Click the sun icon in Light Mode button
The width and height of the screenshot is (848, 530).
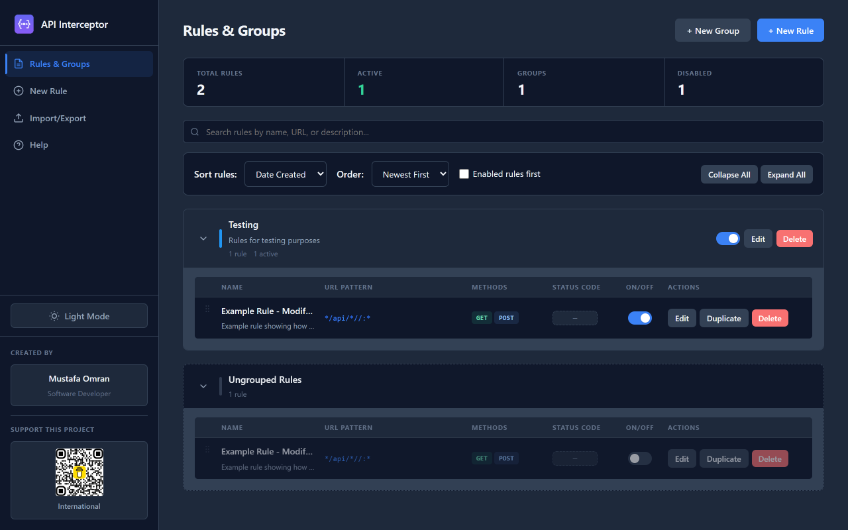54,316
